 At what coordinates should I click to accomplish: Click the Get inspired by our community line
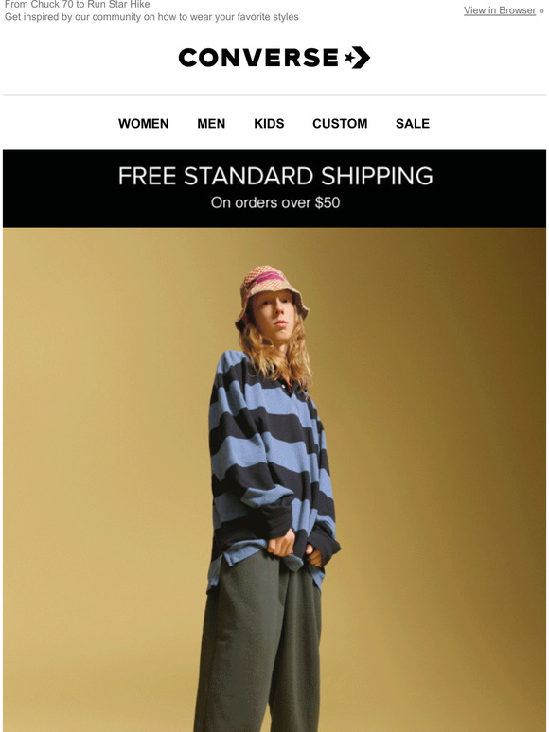pos(151,17)
